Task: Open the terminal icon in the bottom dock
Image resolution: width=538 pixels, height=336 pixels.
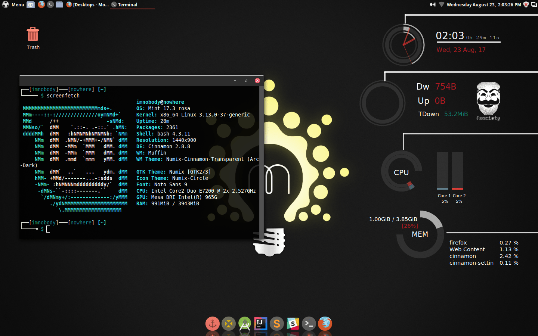Action: [309, 324]
